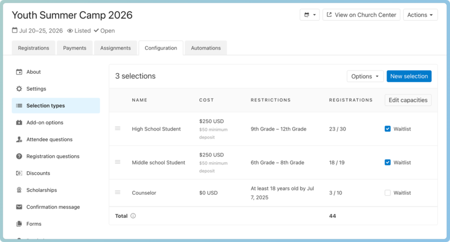Click Edit capacities button

pyautogui.click(x=408, y=100)
